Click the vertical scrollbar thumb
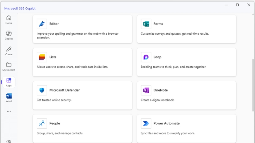The width and height of the screenshot is (255, 143). pyautogui.click(x=253, y=85)
